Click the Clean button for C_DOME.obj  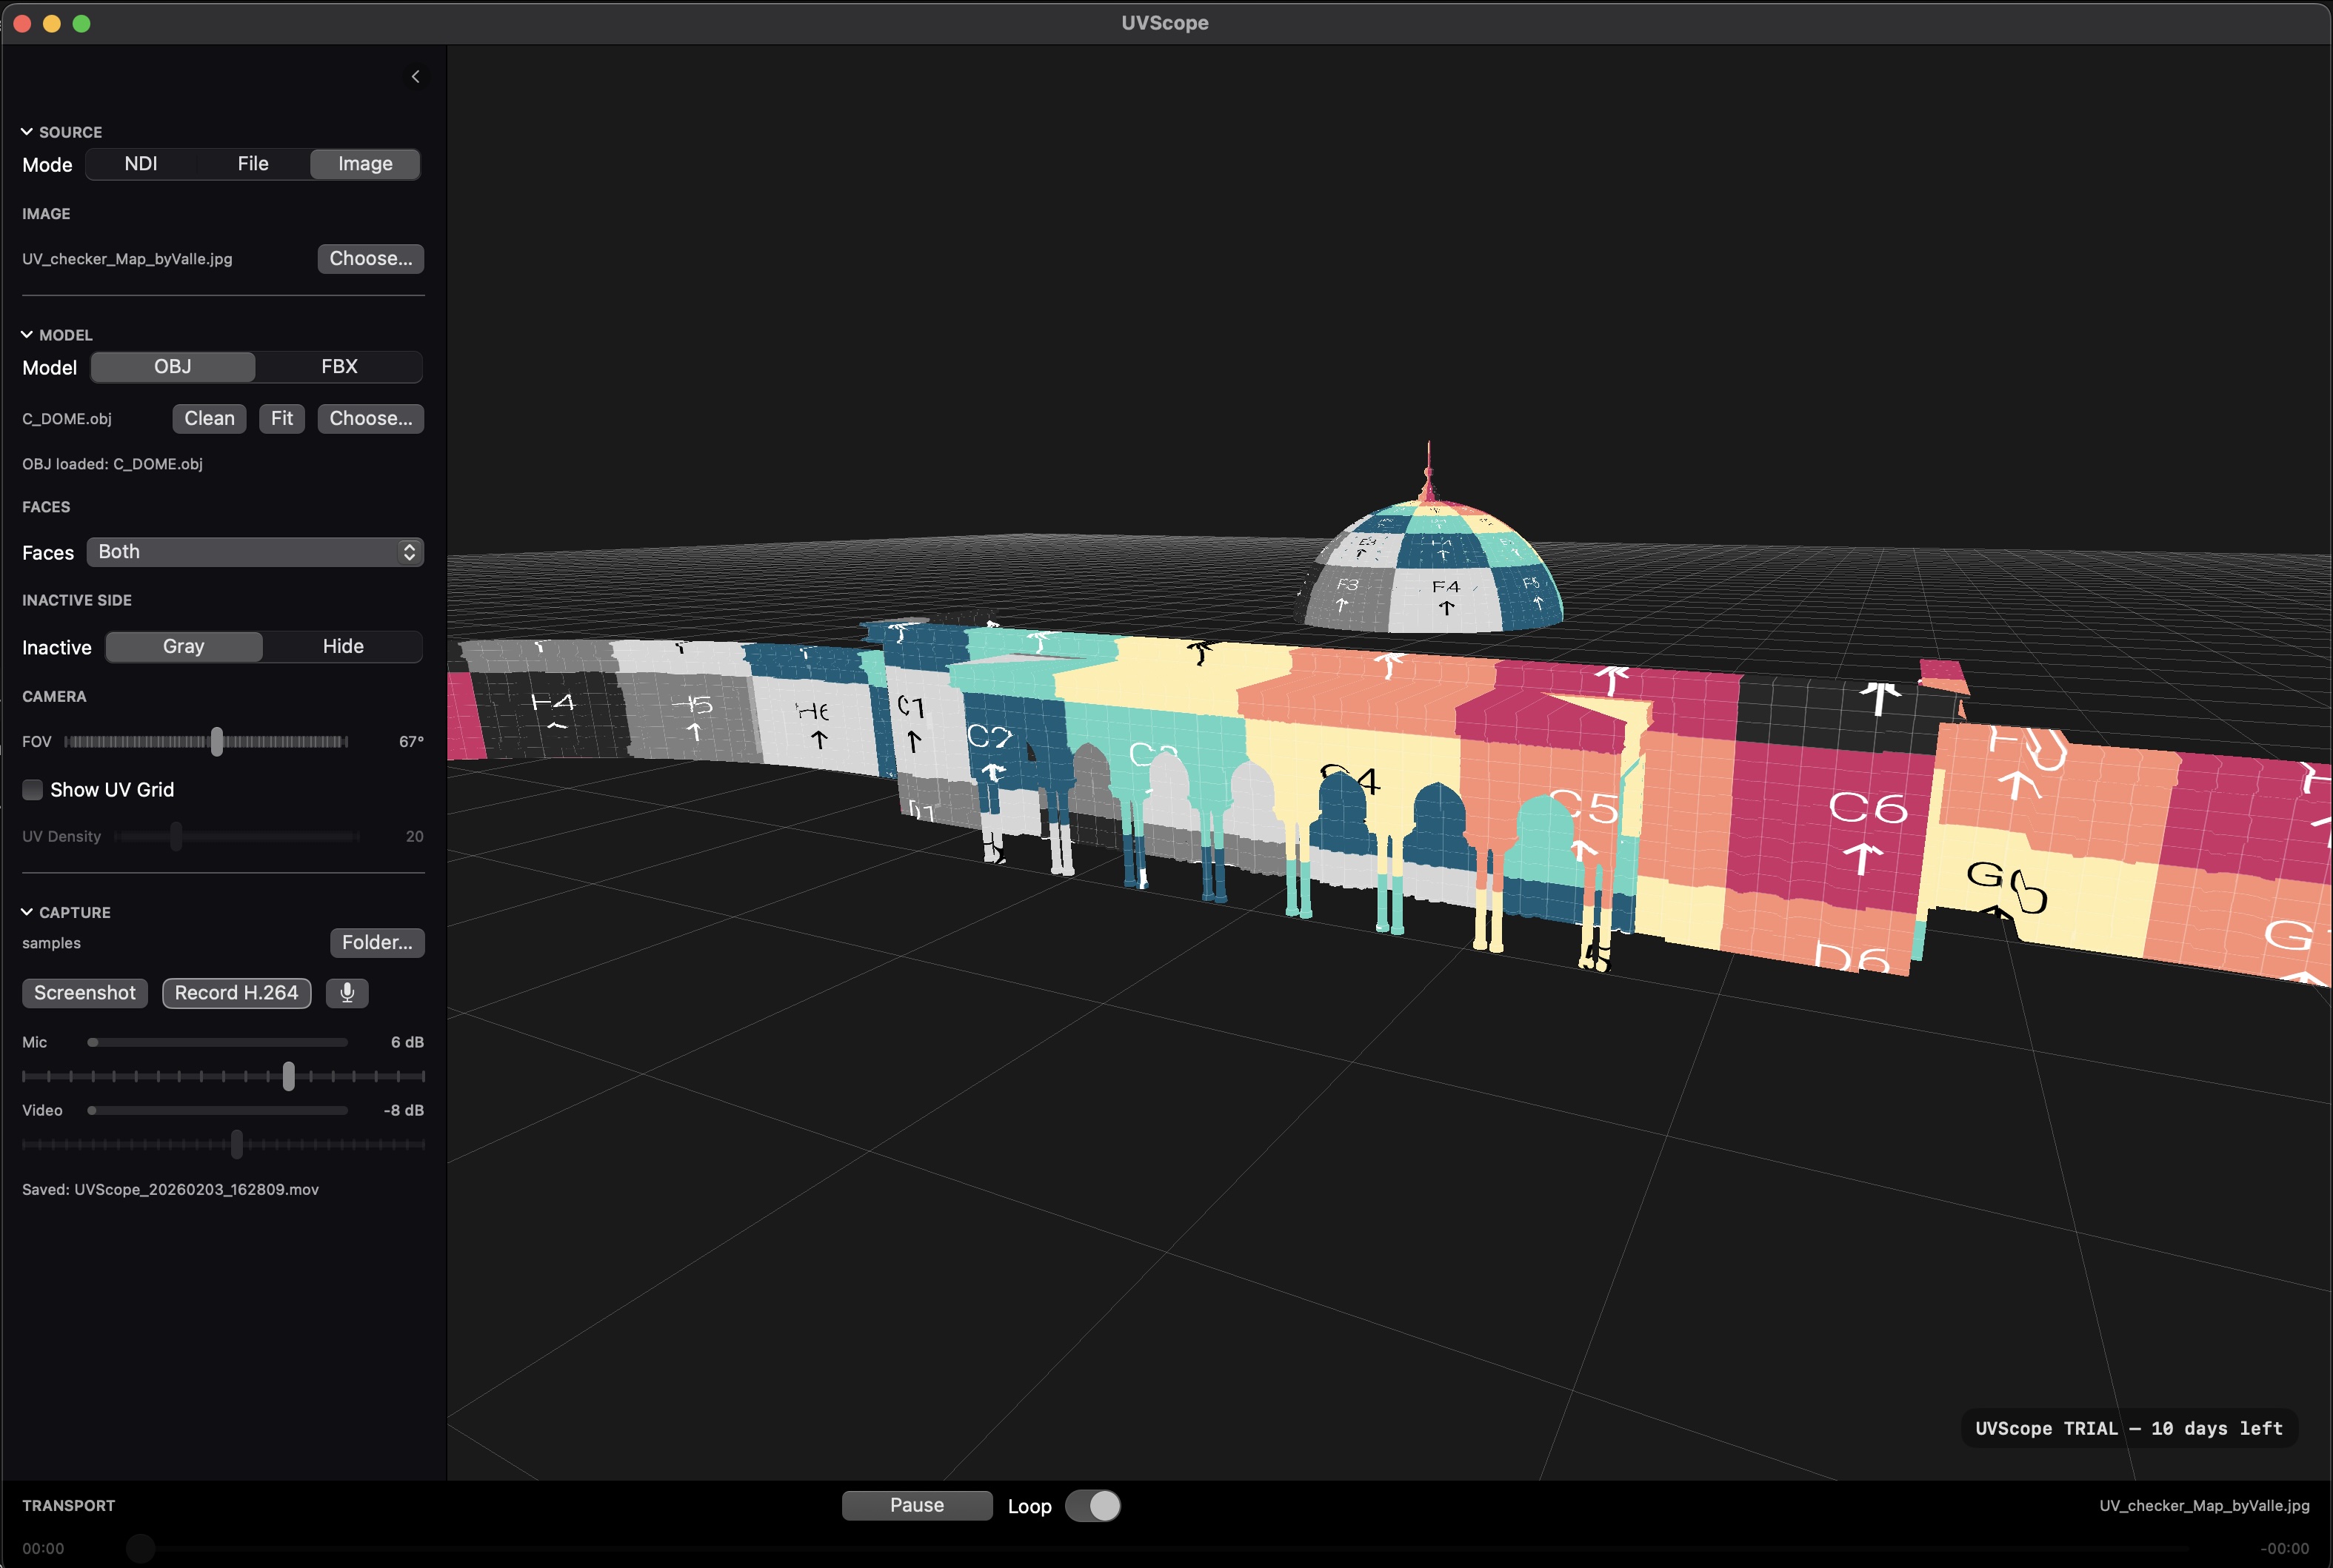click(x=208, y=418)
